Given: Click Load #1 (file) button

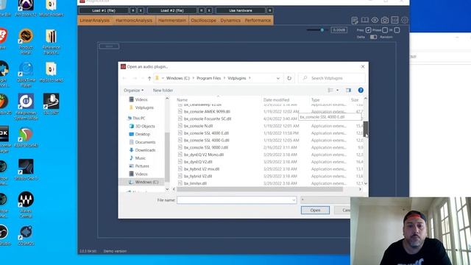Looking at the screenshot, I should pyautogui.click(x=104, y=10).
